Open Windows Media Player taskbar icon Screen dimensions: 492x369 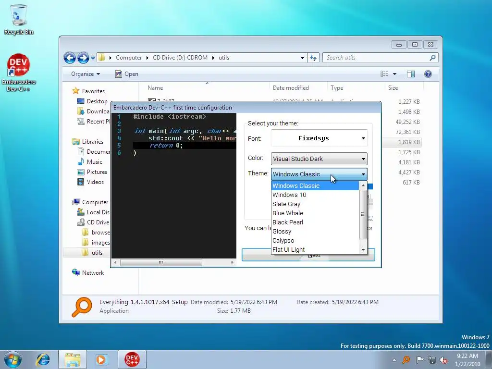click(x=101, y=359)
